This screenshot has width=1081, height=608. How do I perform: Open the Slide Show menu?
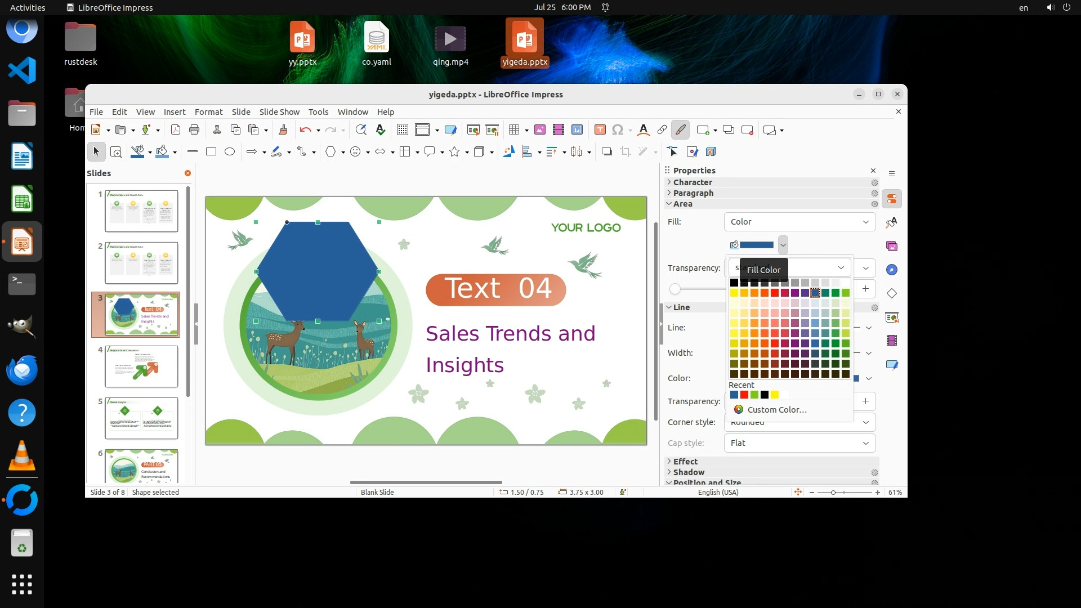(x=279, y=112)
